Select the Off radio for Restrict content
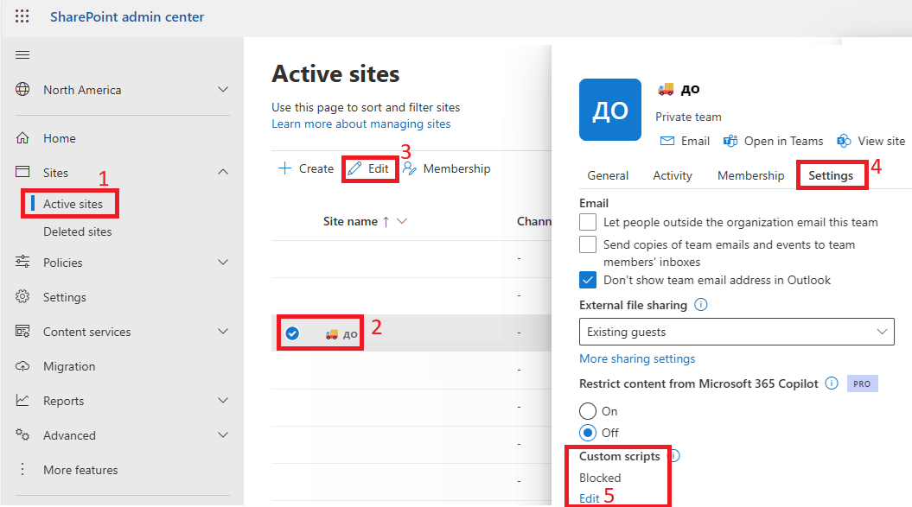912x507 pixels. [x=588, y=433]
